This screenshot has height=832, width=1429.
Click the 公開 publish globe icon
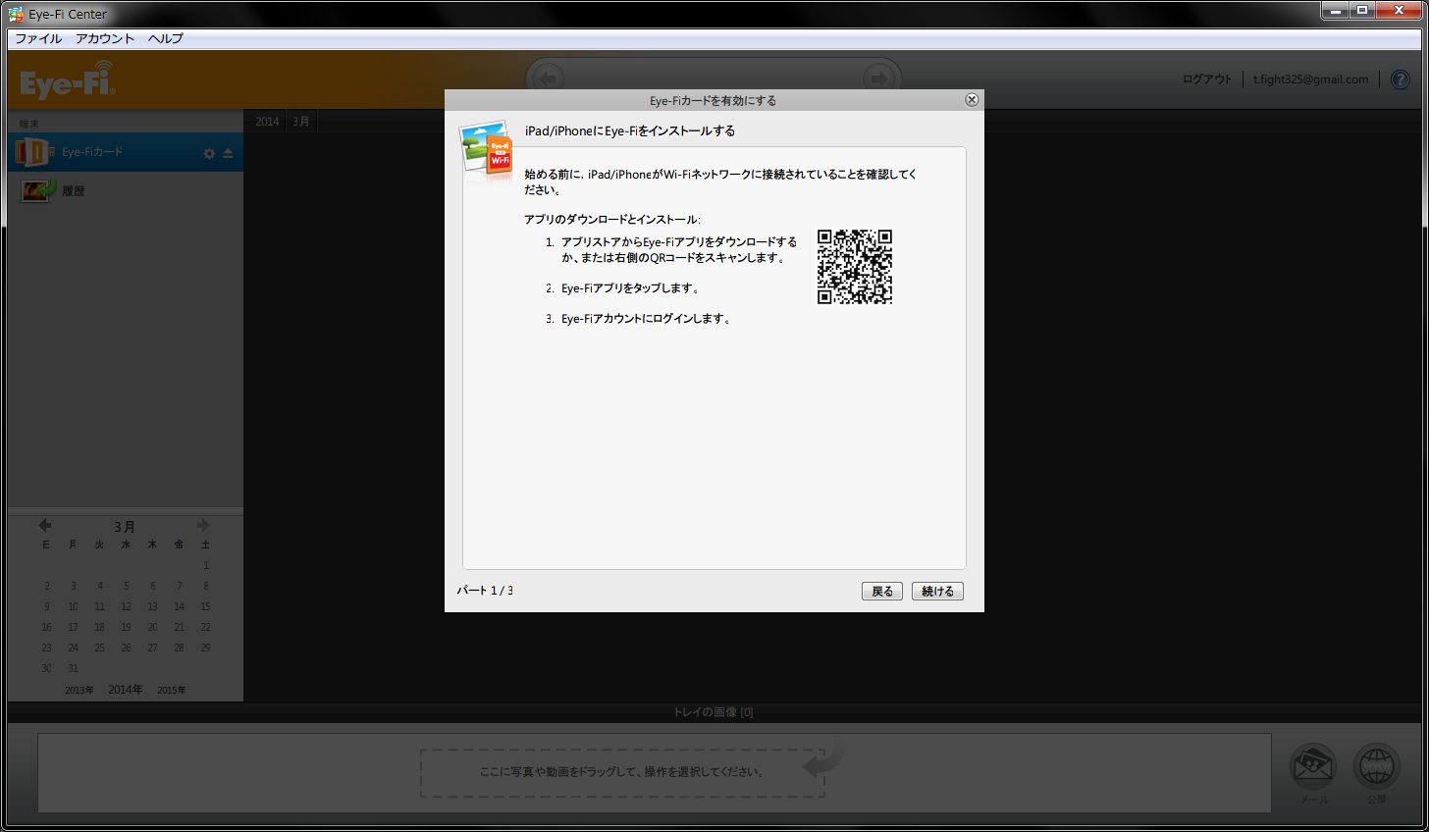tap(1377, 767)
